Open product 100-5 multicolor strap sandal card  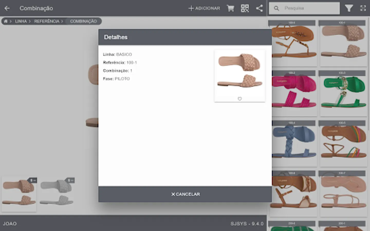pos(343,143)
